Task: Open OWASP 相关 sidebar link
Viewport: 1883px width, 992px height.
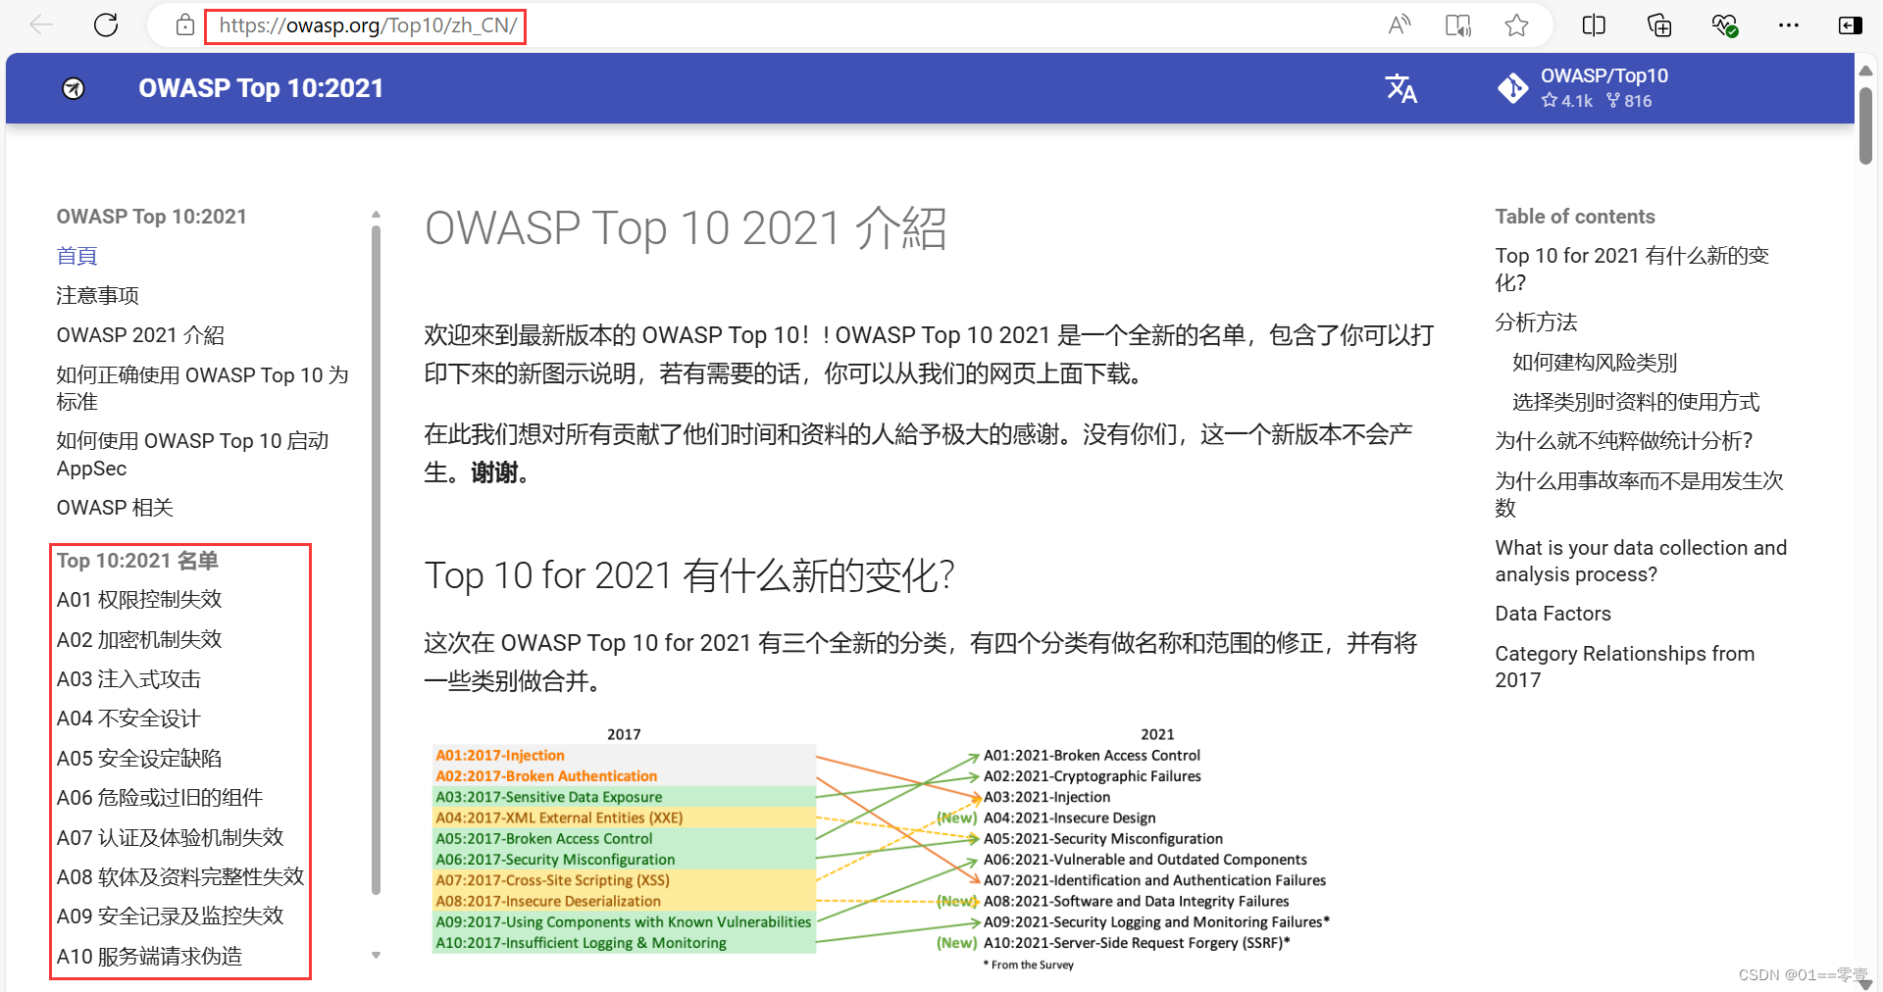Action: pyautogui.click(x=115, y=508)
